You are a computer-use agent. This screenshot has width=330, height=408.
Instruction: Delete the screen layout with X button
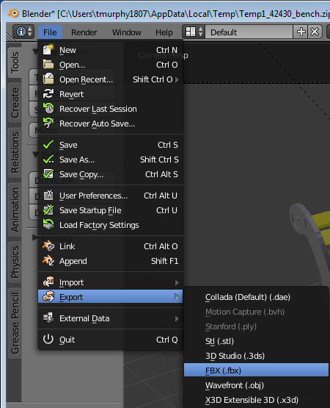click(x=315, y=32)
